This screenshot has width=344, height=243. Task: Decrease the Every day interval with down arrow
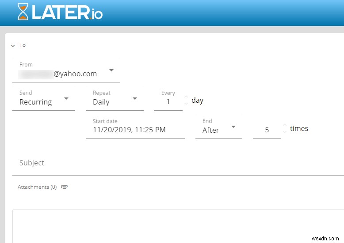point(186,104)
